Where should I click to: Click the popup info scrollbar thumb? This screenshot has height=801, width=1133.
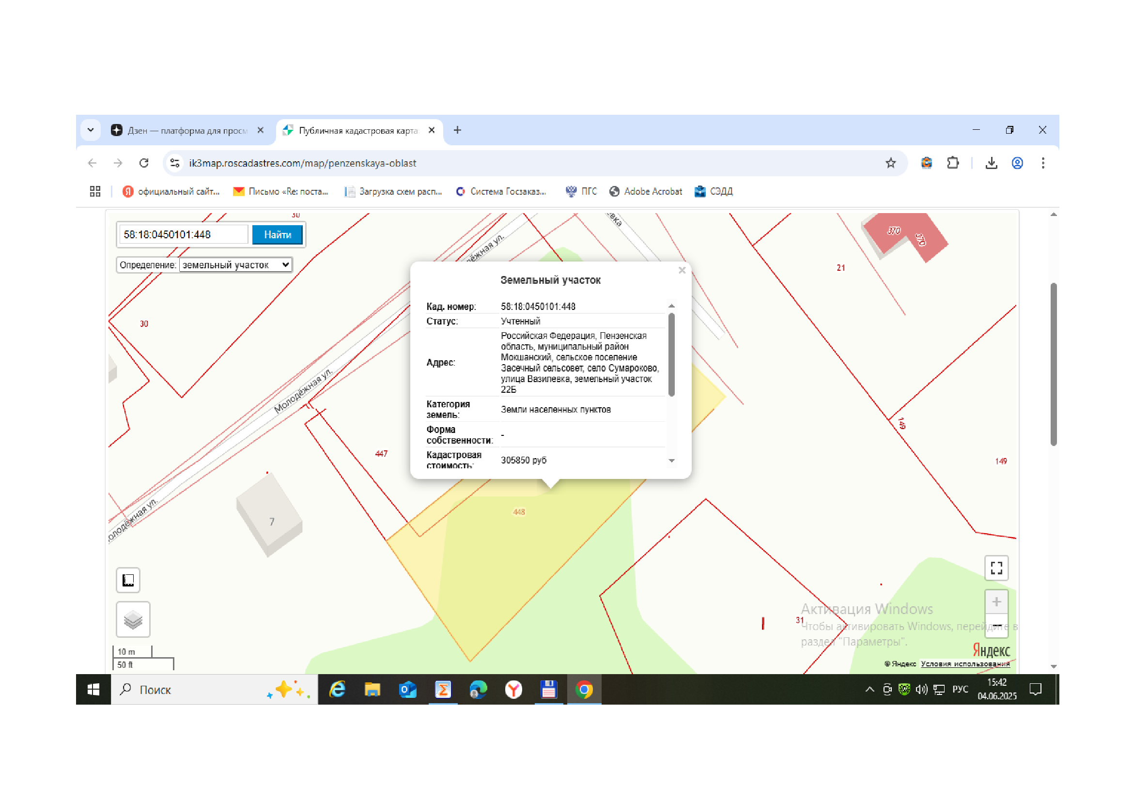pyautogui.click(x=671, y=354)
